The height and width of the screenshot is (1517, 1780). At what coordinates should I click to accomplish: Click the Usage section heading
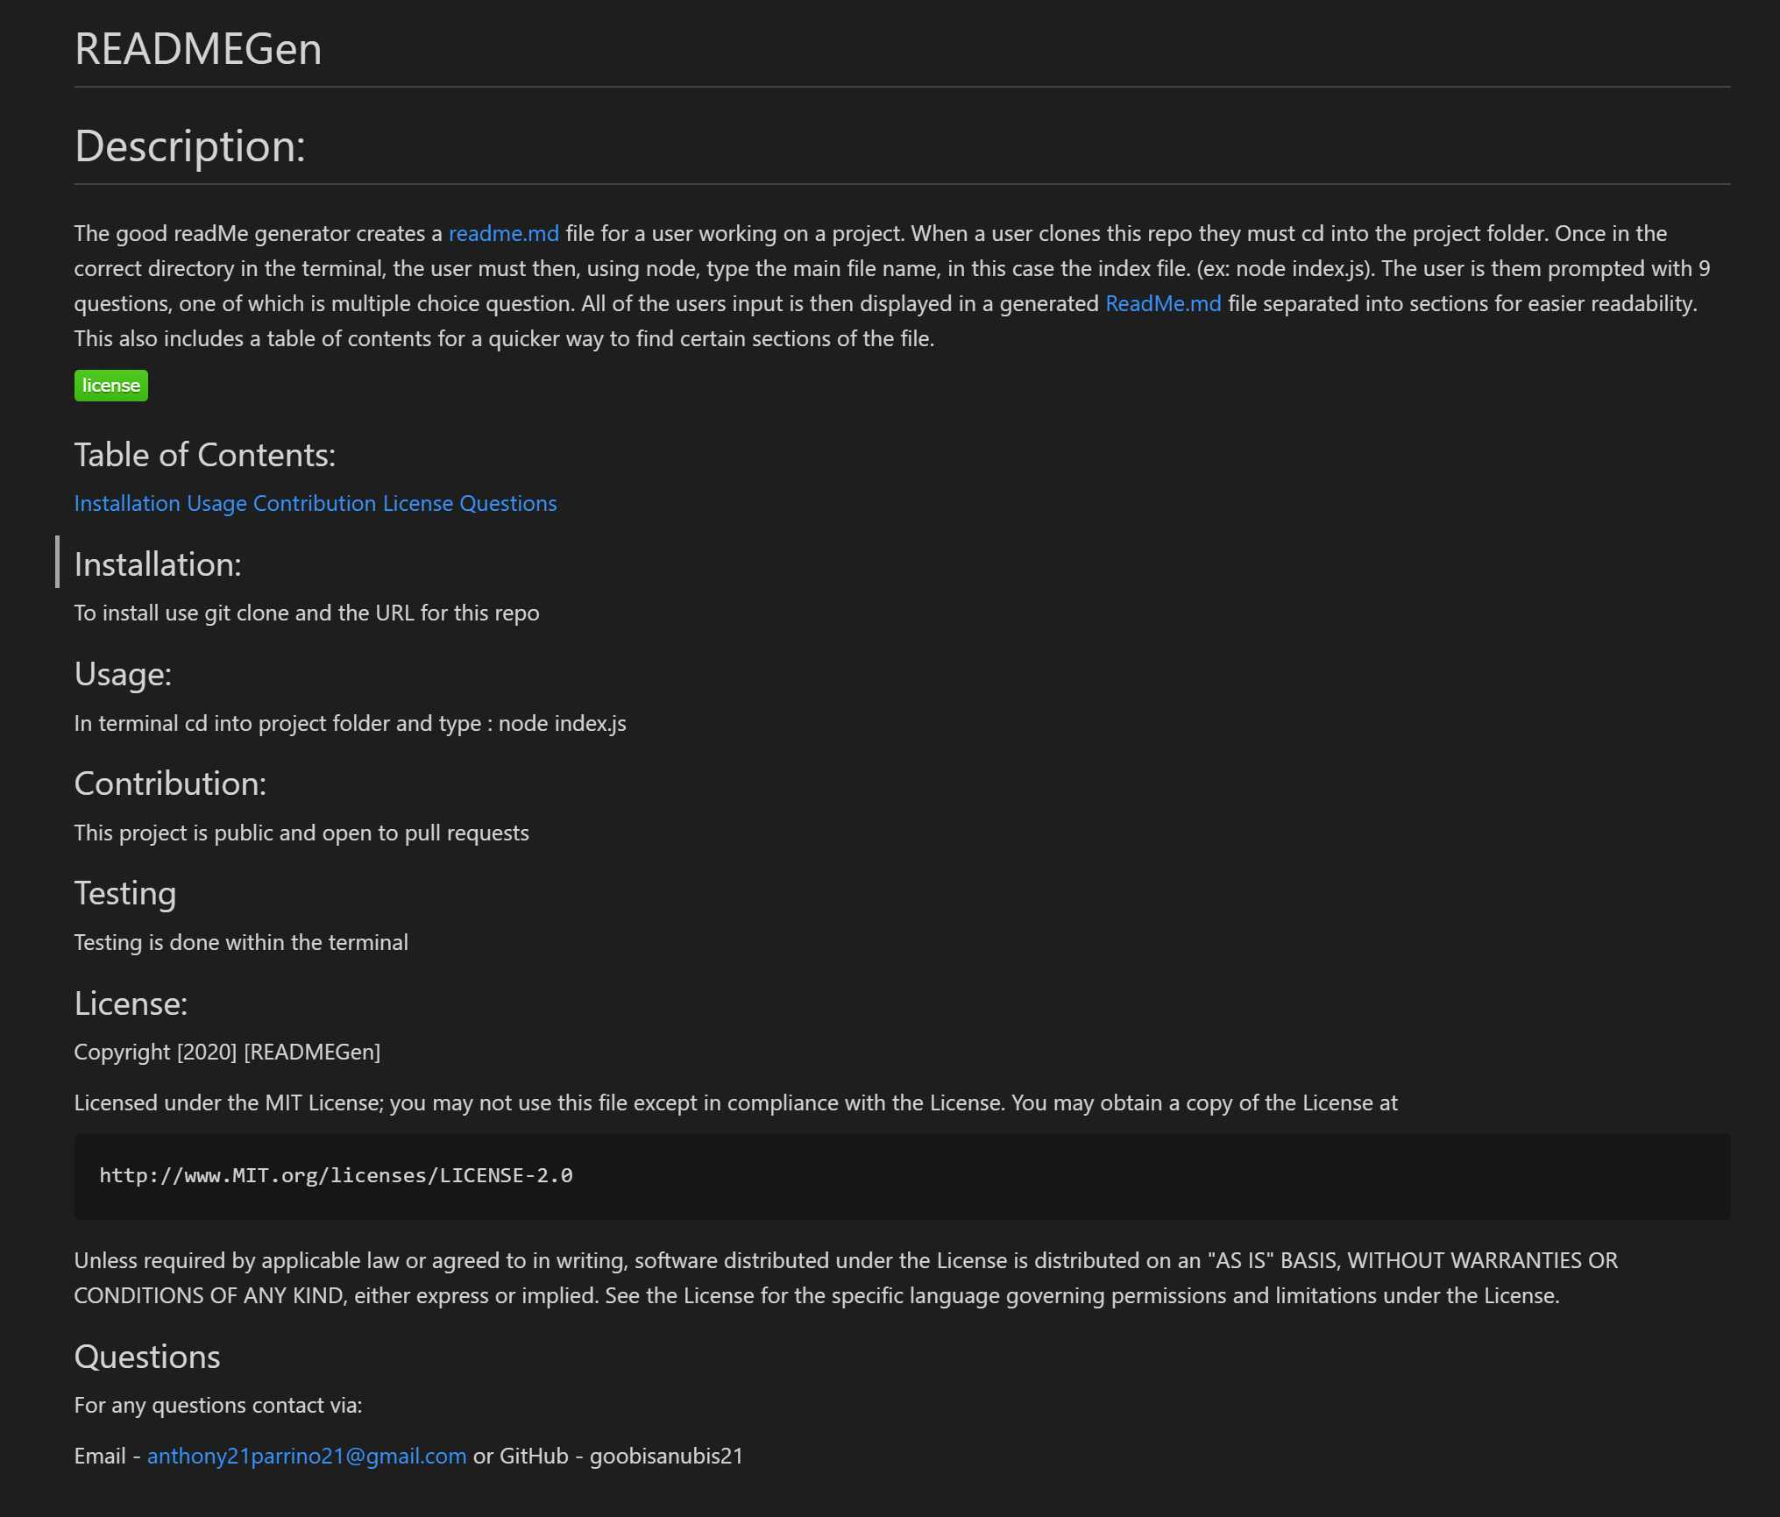click(124, 674)
